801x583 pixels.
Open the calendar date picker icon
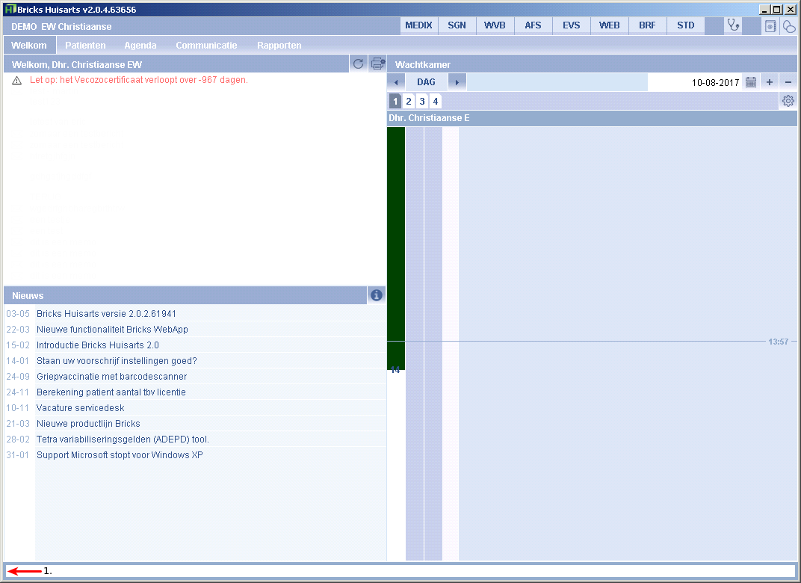750,82
